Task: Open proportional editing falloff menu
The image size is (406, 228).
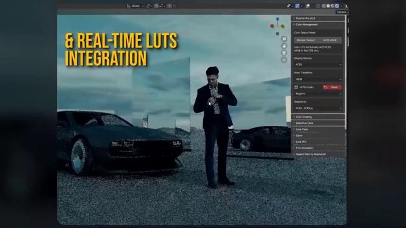Action: pos(174,6)
